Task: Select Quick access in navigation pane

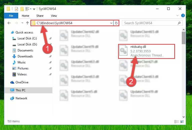Action: (x=22, y=32)
